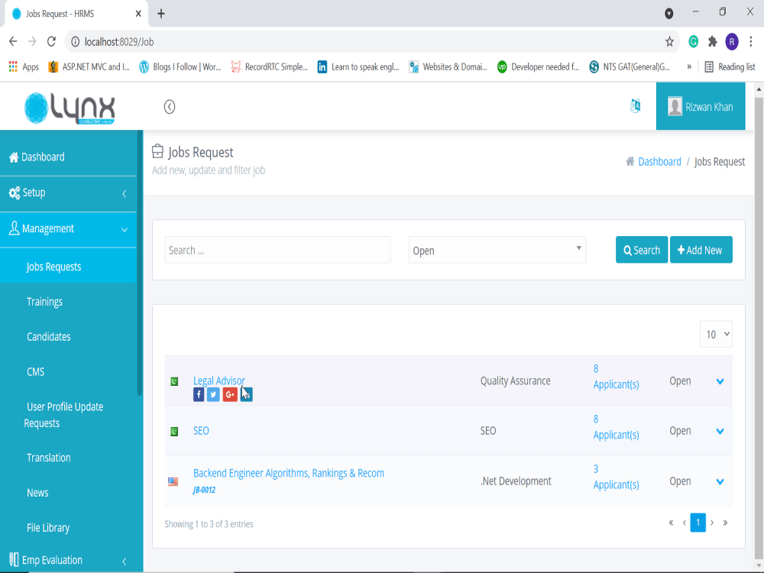
Task: Expand the Setup sidebar menu
Action: [x=68, y=193]
